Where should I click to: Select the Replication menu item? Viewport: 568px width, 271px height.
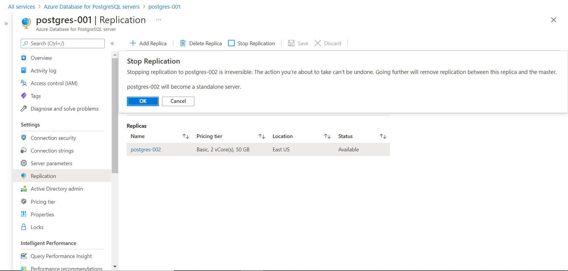[62, 176]
